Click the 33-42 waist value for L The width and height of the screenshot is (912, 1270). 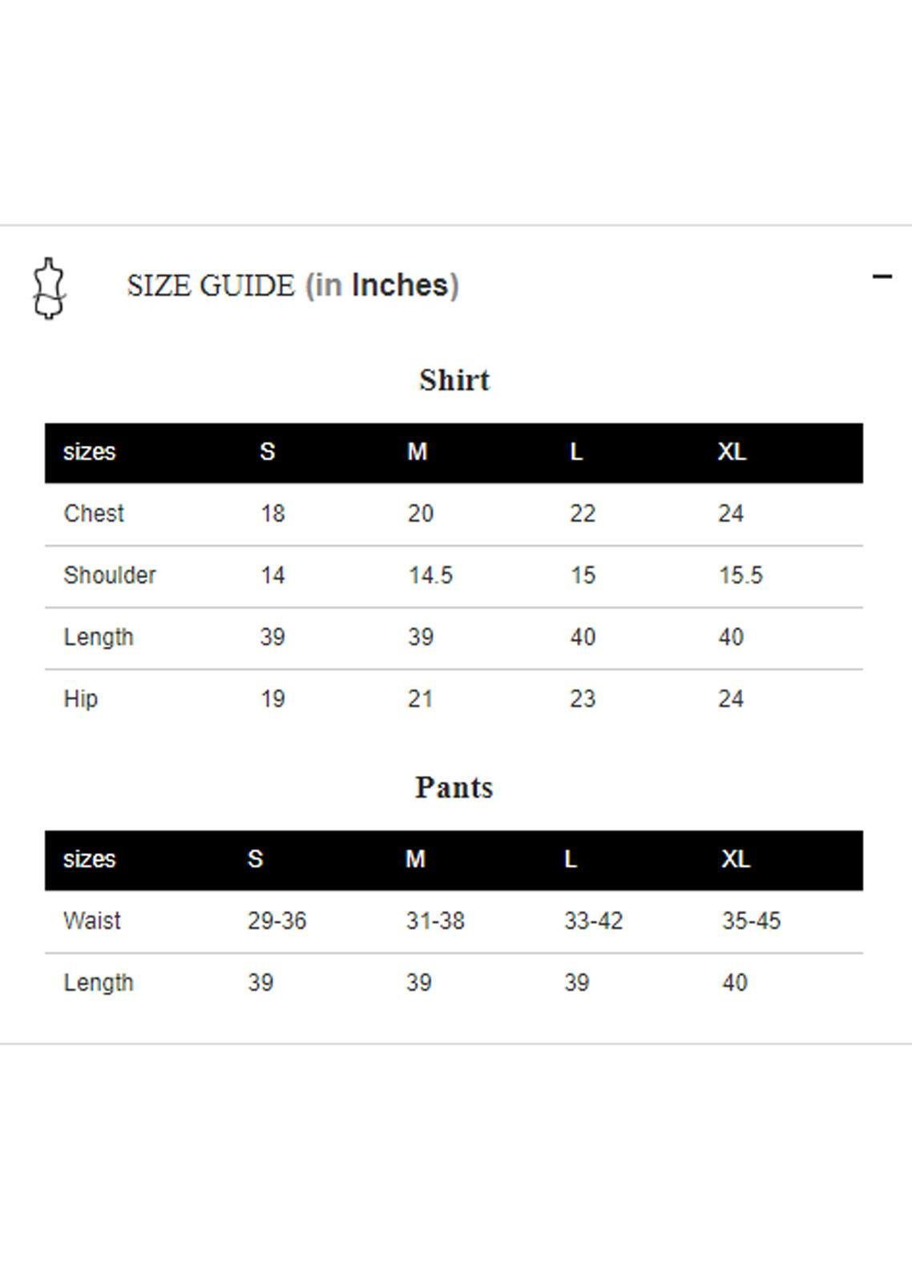[593, 920]
